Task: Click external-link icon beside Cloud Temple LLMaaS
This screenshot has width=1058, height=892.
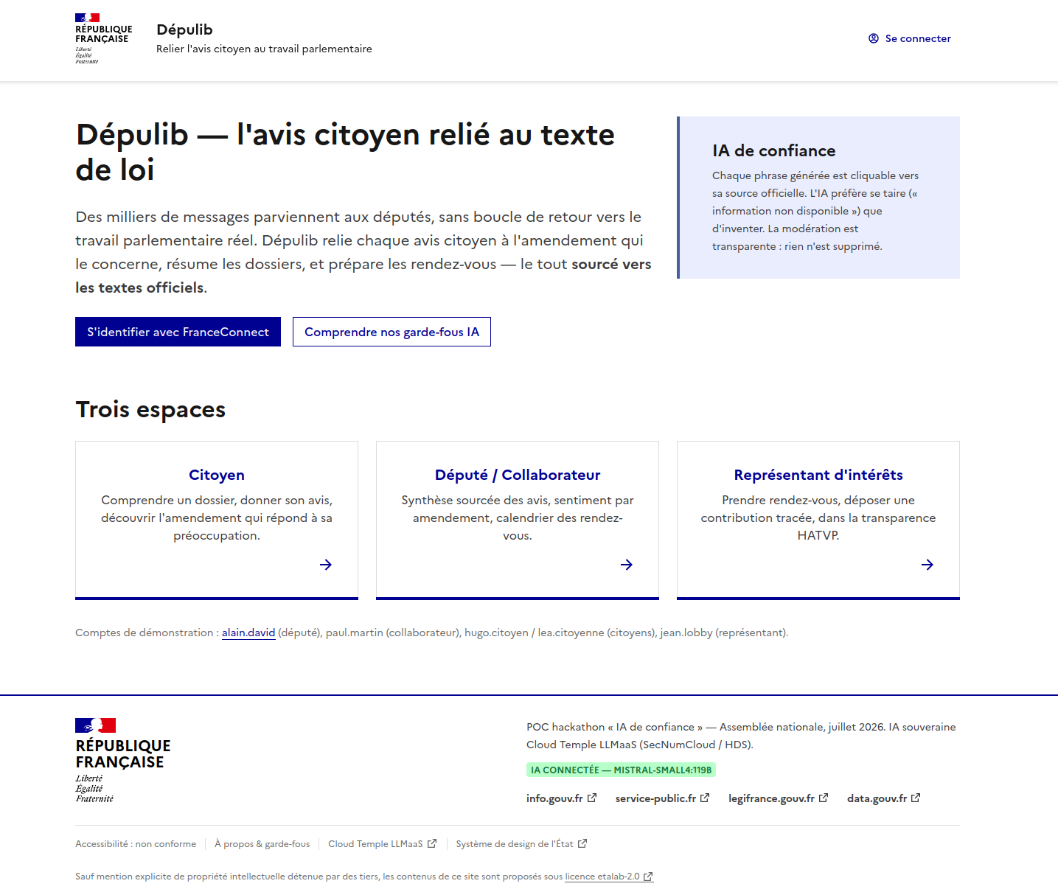Action: [432, 843]
